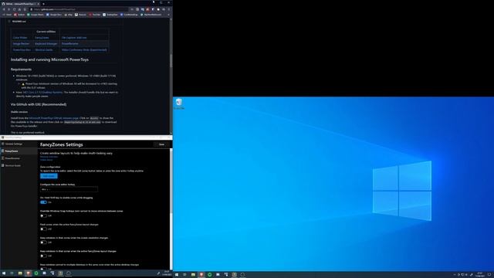Open PowerRename in PowerToys sidebar

click(x=19, y=158)
